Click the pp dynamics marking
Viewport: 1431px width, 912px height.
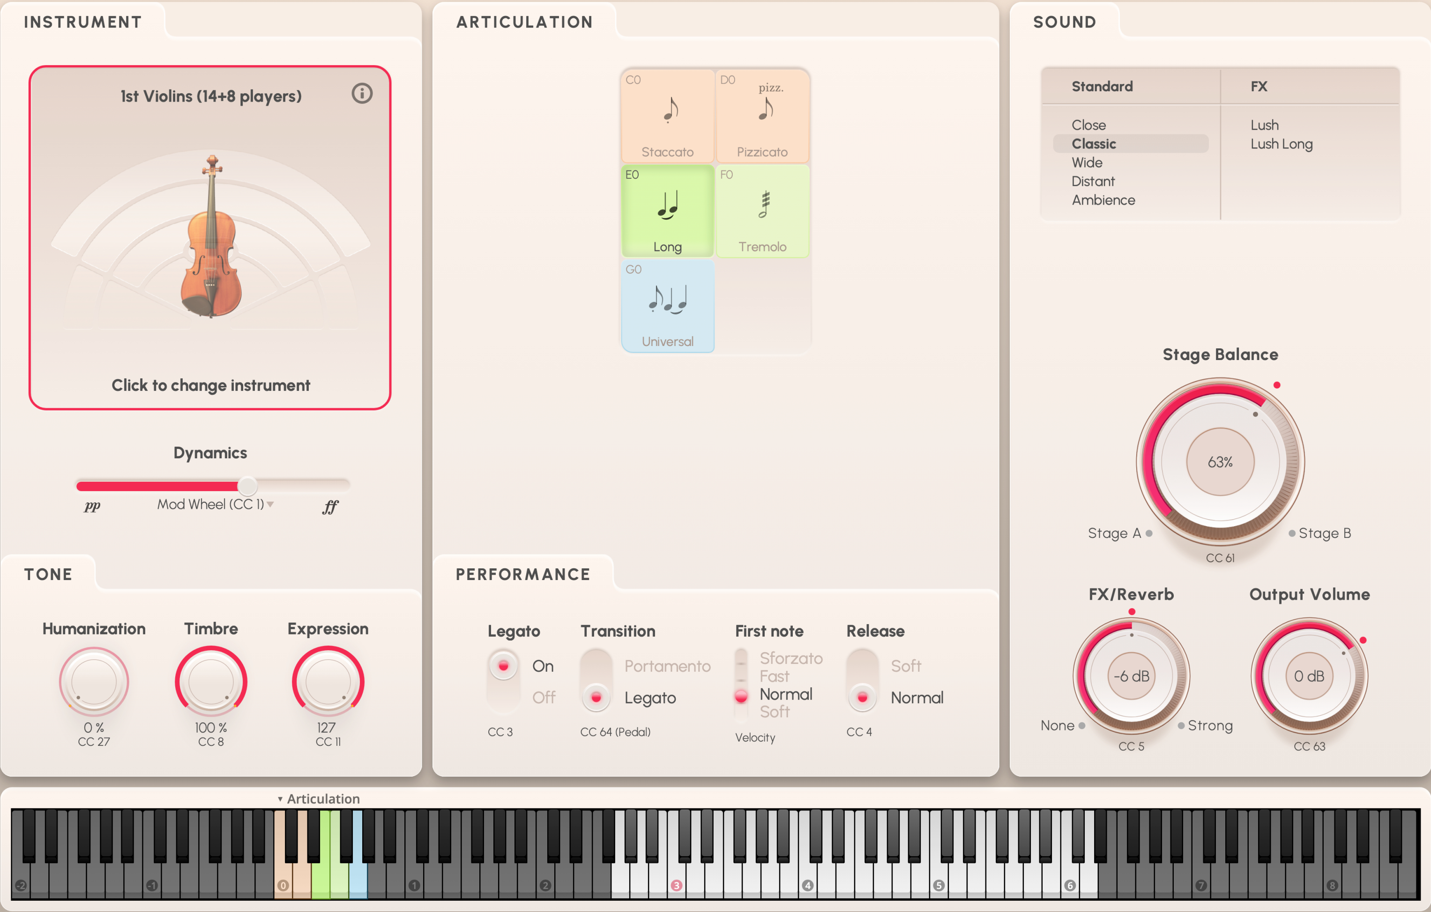point(92,506)
